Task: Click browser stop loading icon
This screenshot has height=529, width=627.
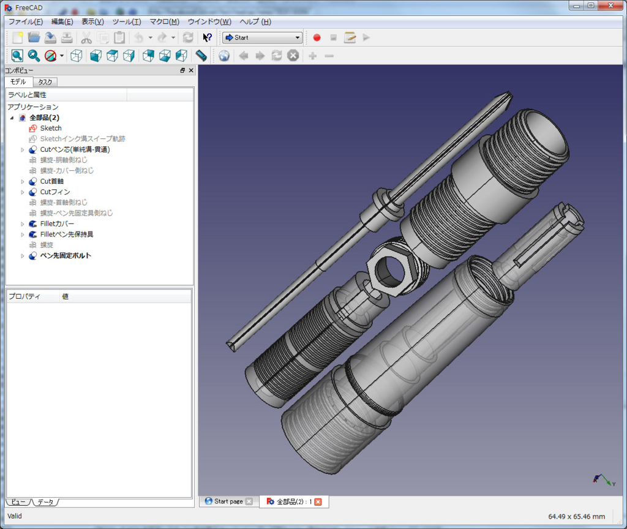Action: pyautogui.click(x=293, y=56)
